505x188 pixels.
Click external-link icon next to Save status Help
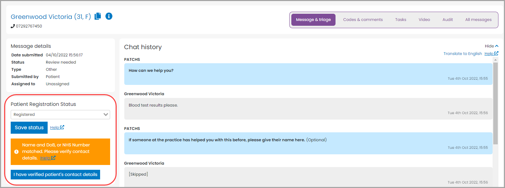[62, 128]
